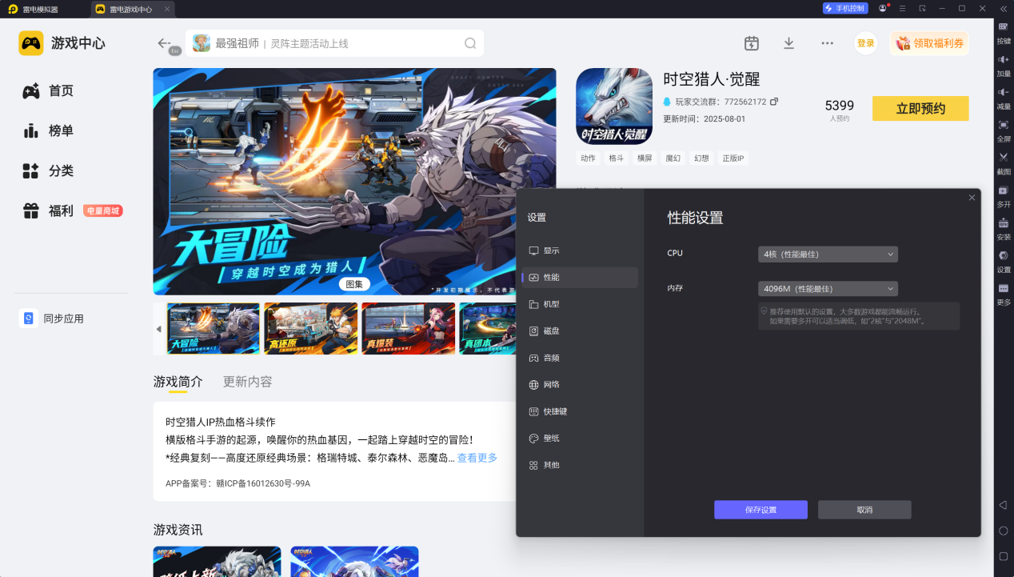
Task: Select 快捷键 in settings sidebar
Action: 580,411
